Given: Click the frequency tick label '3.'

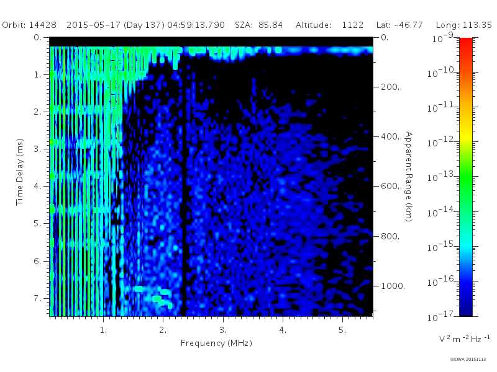Looking at the screenshot, I should pos(223,330).
